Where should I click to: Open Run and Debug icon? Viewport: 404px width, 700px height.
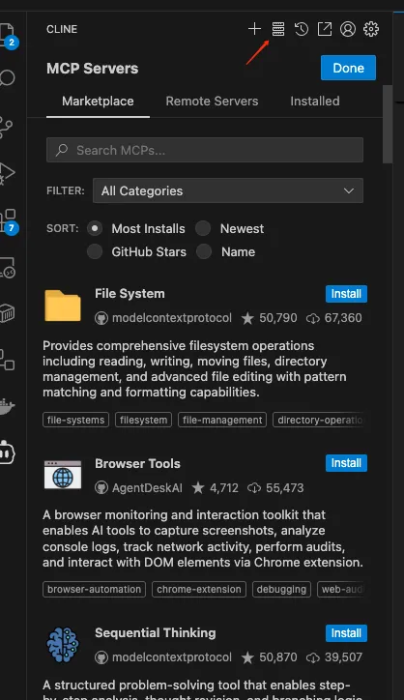click(6, 173)
